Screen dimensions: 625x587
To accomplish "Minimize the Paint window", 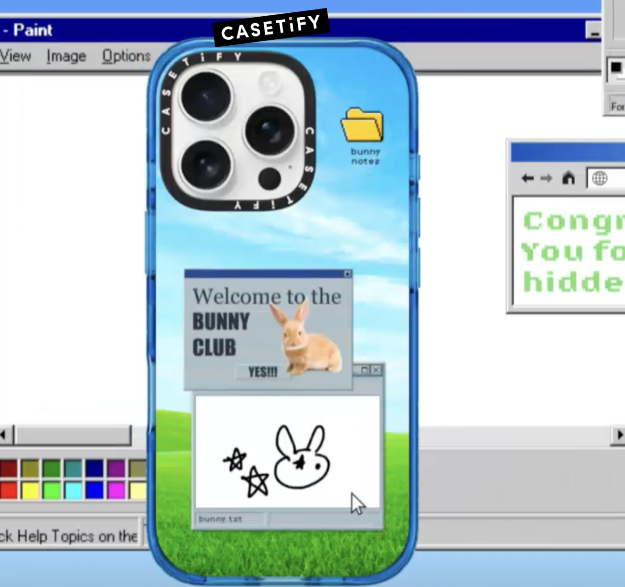I will [594, 31].
